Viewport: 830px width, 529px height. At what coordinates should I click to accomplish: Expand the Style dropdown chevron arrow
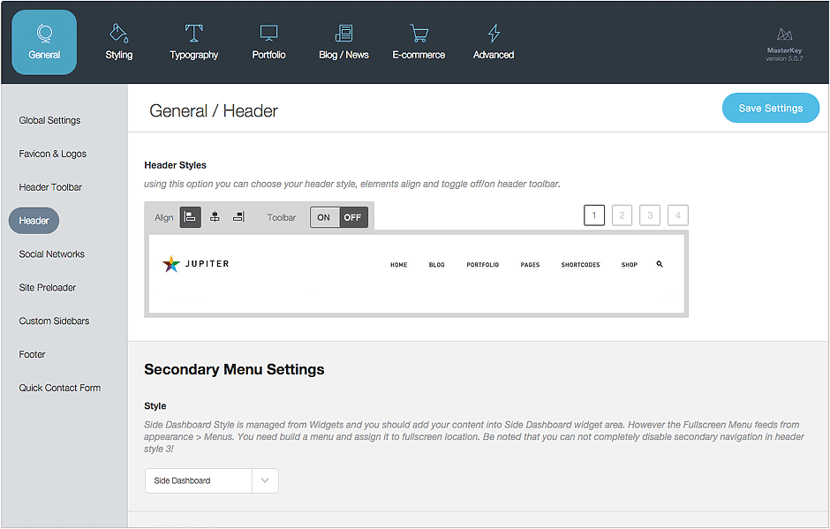point(266,480)
